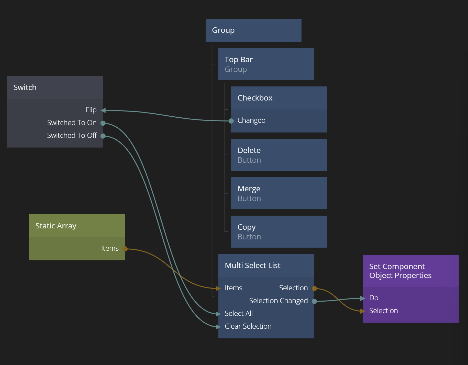
Task: Select the root Group node
Action: 253,30
